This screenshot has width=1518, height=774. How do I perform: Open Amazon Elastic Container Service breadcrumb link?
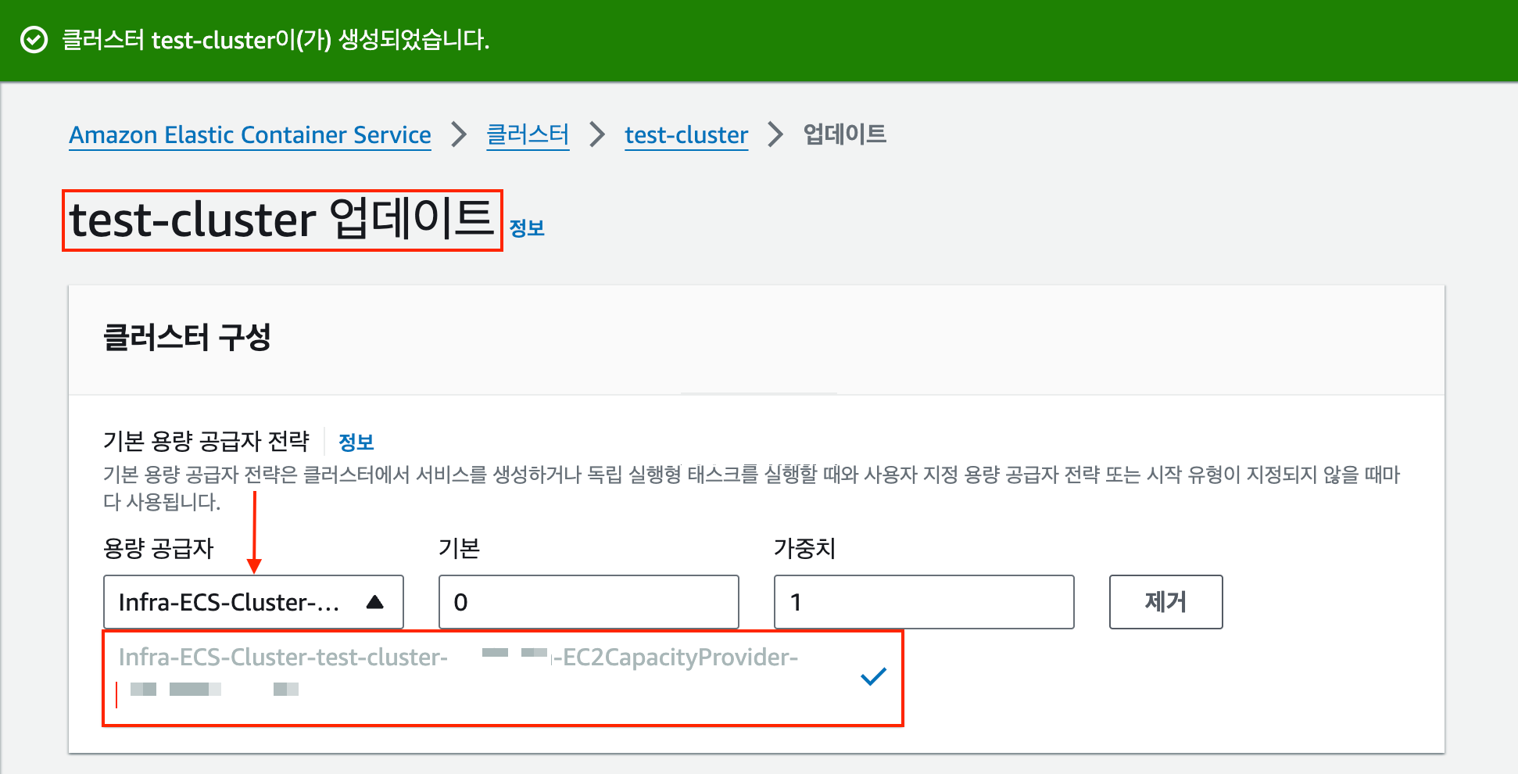[249, 134]
